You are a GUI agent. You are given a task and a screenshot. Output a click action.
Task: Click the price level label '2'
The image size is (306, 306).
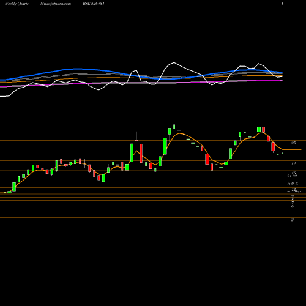pos(293,220)
